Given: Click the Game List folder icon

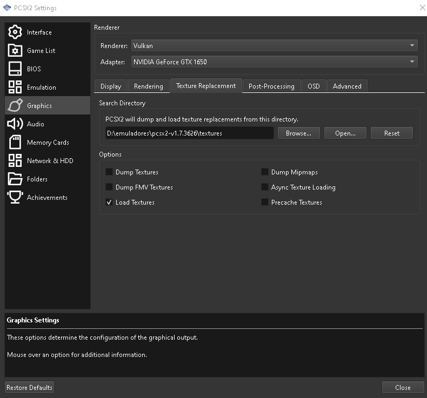Looking at the screenshot, I should point(15,50).
